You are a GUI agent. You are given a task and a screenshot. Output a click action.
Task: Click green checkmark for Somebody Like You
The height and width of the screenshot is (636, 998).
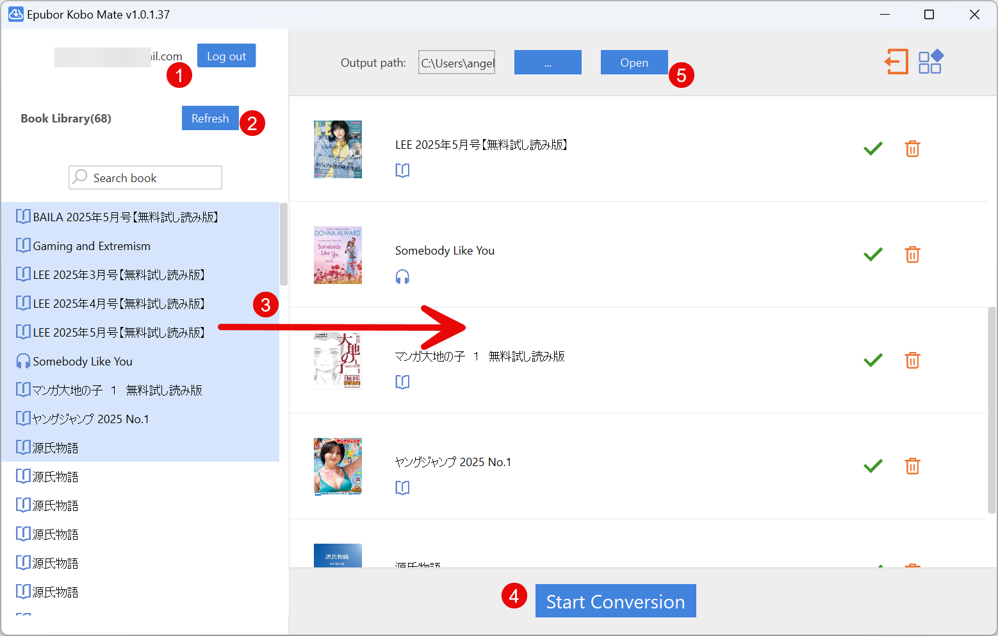point(872,255)
